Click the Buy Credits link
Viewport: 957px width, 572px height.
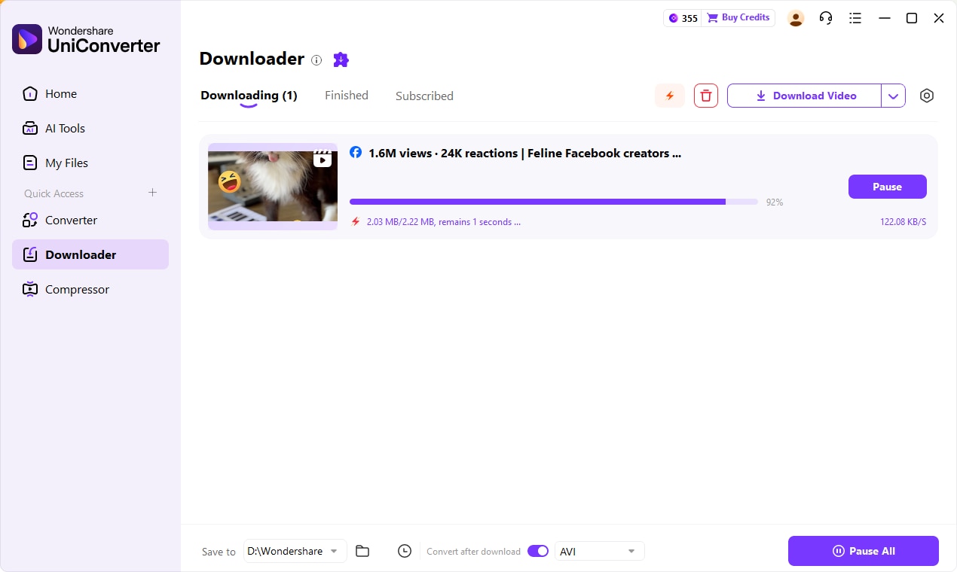click(x=738, y=17)
